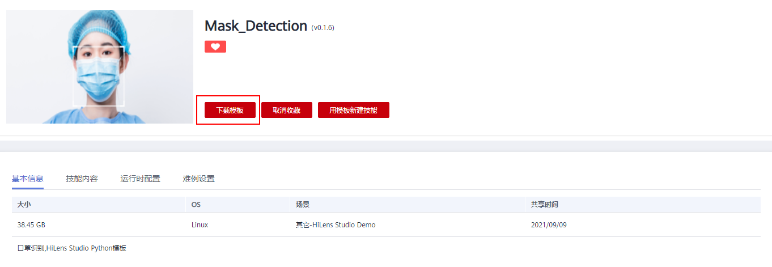Viewport: 772px width, 267px height.
Task: Switch to the 基本信息 tab
Action: 27,179
